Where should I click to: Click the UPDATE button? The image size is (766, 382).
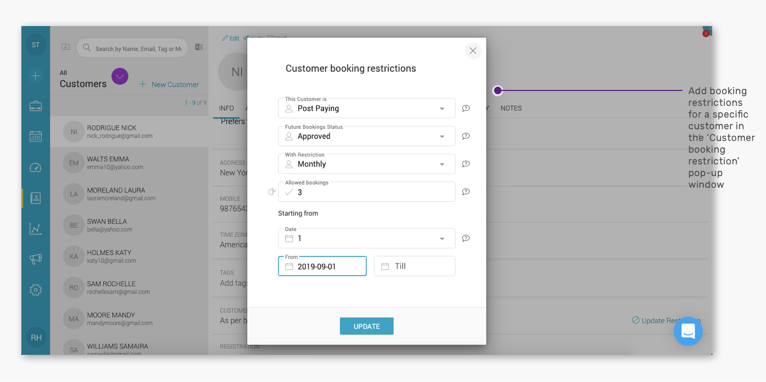tap(367, 326)
